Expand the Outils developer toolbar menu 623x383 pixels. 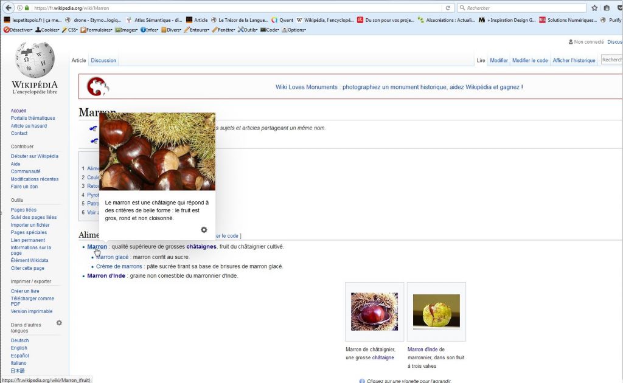(248, 30)
